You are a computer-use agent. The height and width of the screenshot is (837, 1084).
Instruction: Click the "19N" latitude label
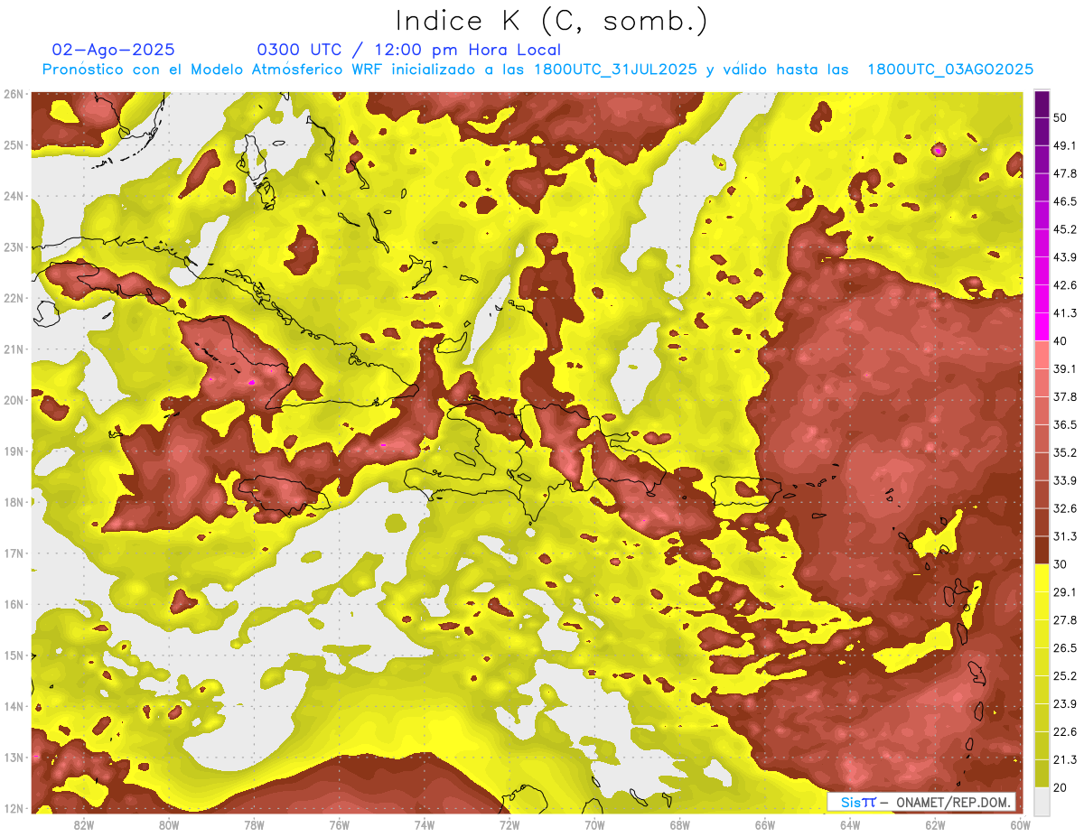click(14, 451)
